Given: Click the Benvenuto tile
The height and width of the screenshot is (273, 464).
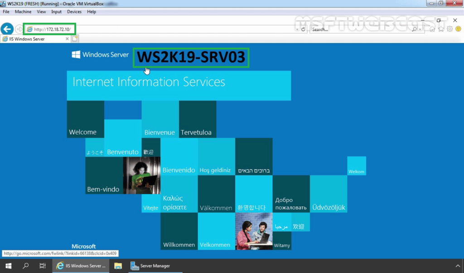Looking at the screenshot, I should tap(123, 138).
